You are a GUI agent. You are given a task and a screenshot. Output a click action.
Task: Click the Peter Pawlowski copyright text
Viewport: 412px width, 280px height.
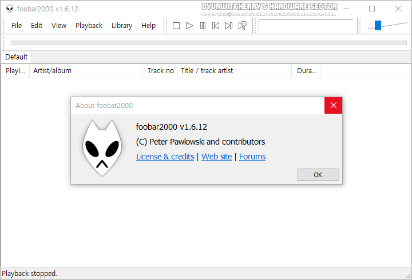coord(200,142)
